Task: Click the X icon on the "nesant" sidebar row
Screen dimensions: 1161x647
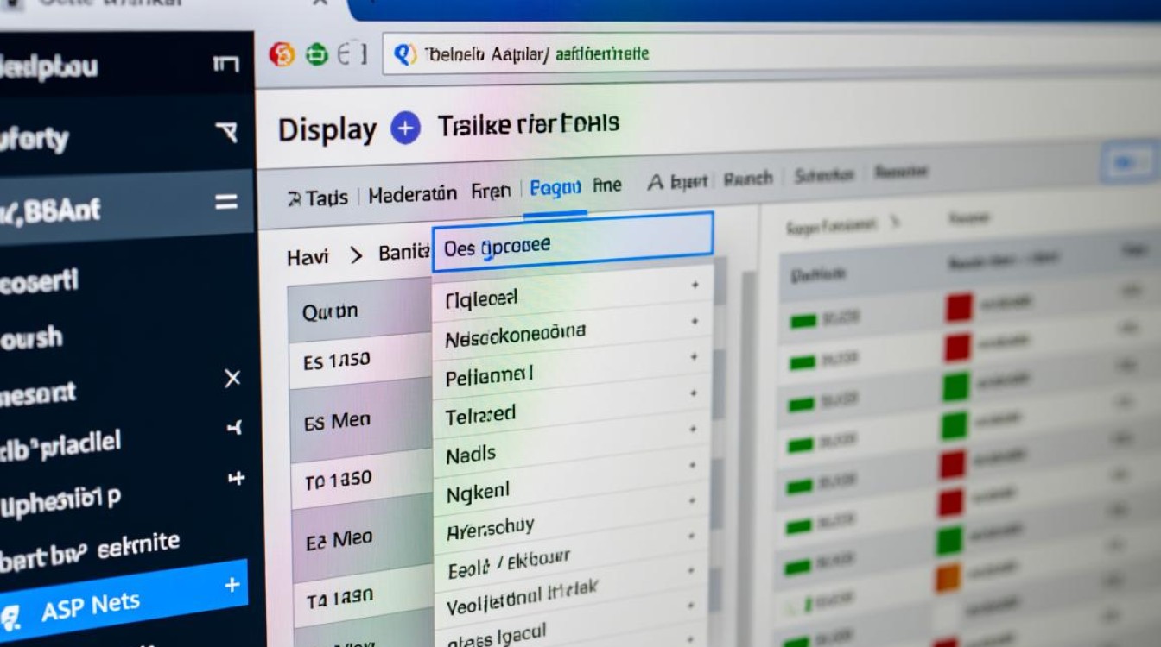Action: point(232,378)
